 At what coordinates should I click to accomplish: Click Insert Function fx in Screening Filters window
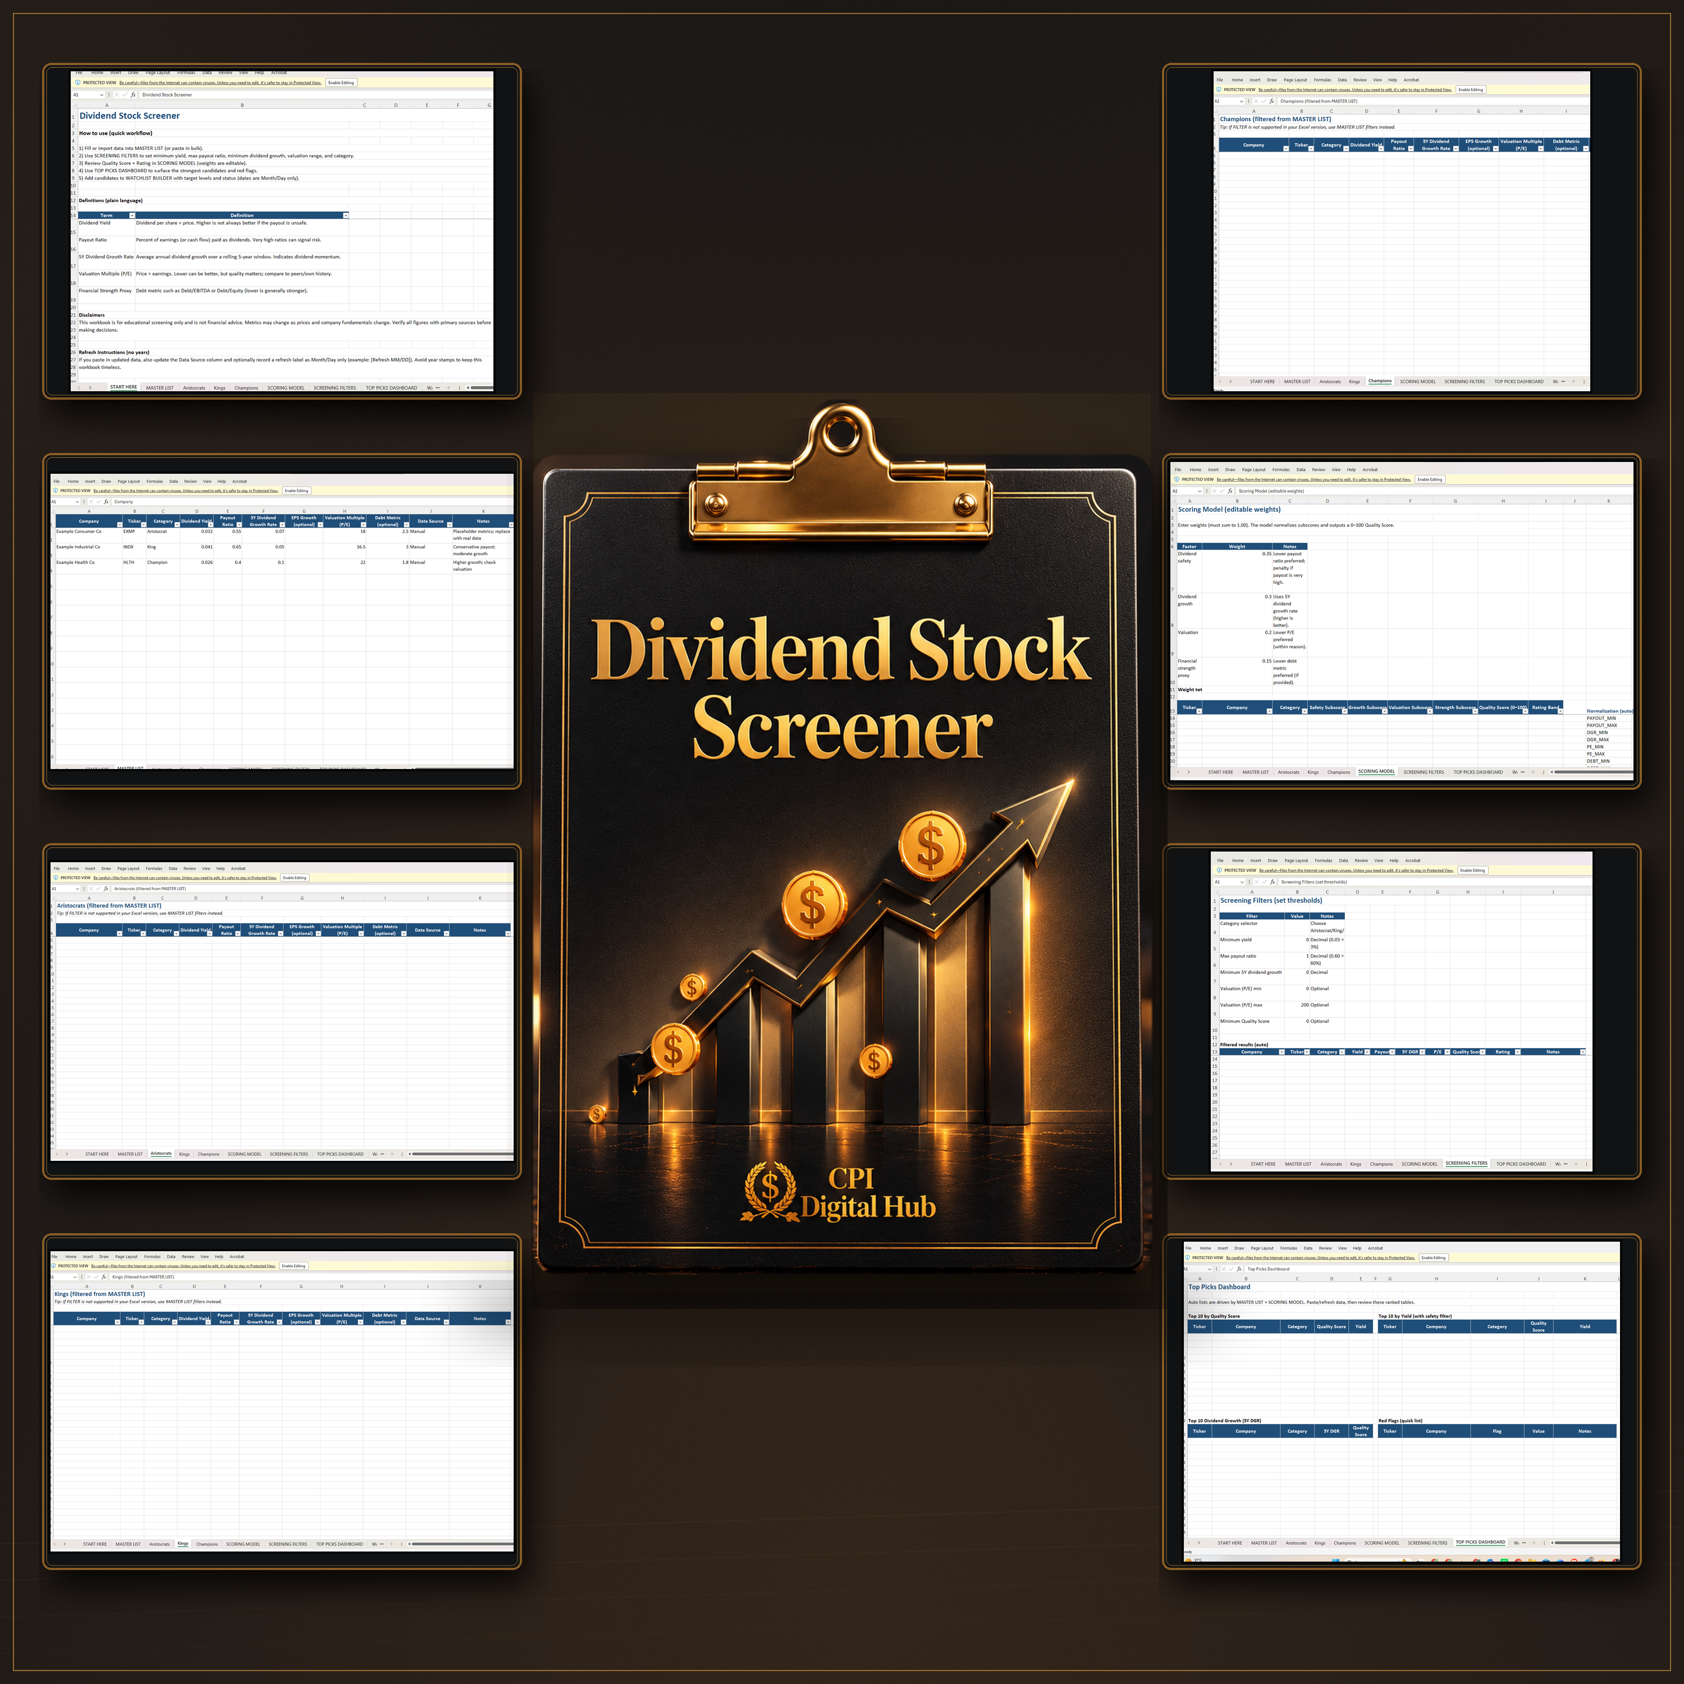tap(1273, 882)
